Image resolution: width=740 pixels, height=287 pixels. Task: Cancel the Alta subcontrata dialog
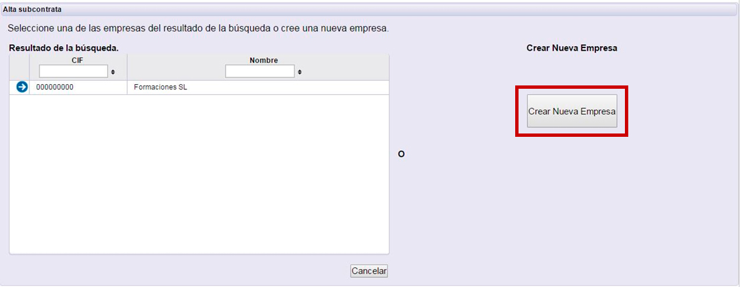pos(369,271)
